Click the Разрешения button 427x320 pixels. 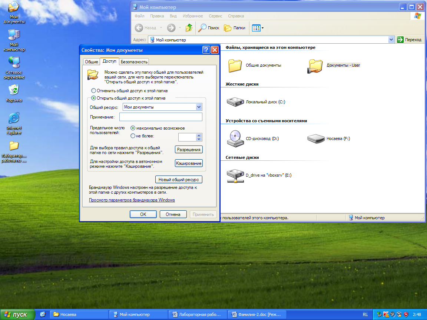pos(188,149)
